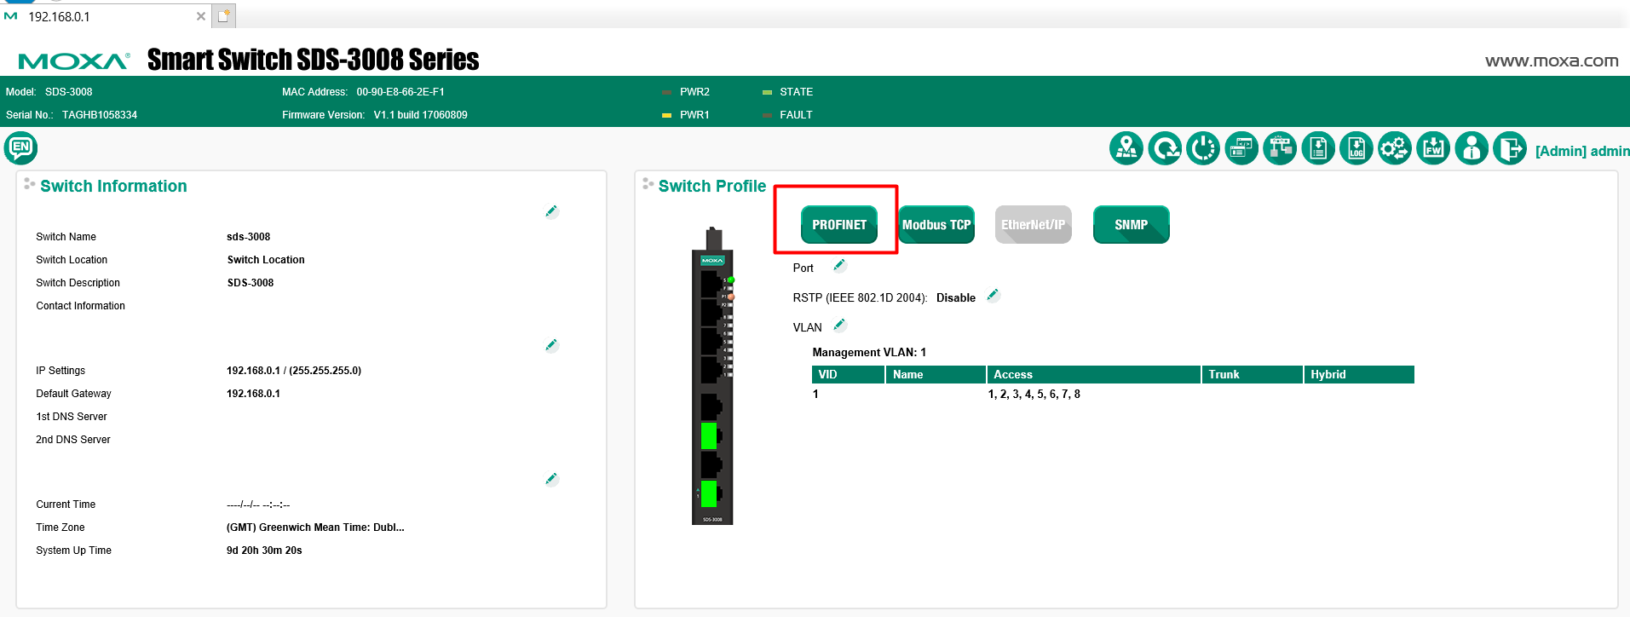
Task: Click the Trunk column header
Action: 1253,375
